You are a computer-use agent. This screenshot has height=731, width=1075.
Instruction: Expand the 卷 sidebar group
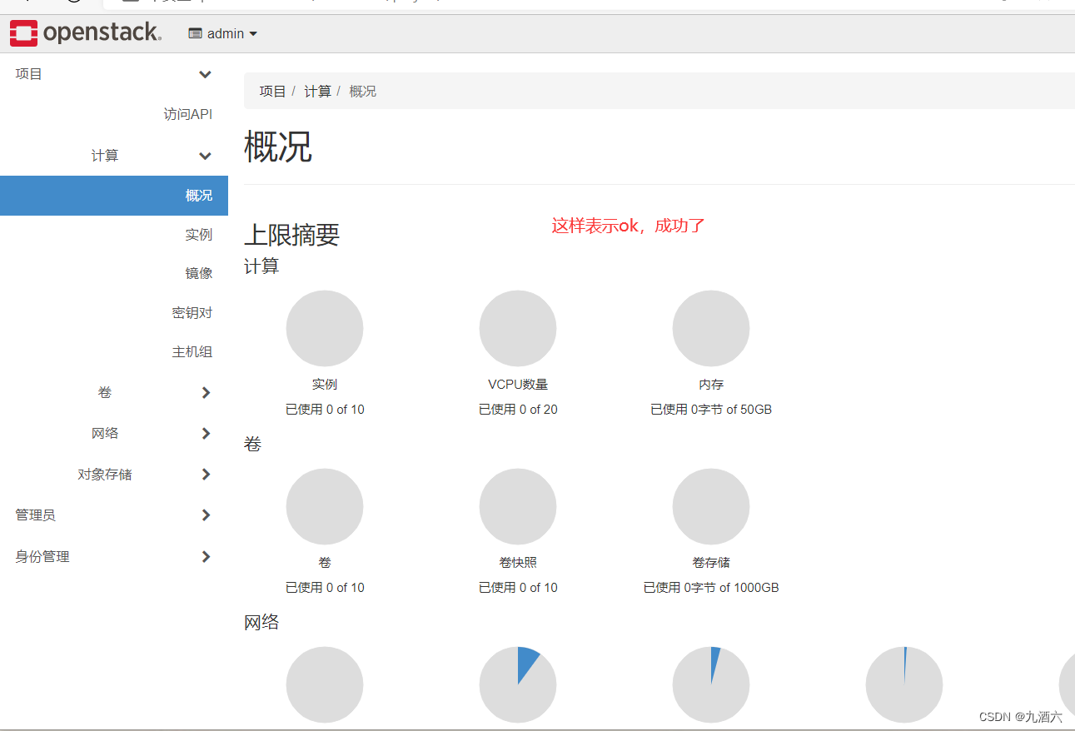[114, 392]
